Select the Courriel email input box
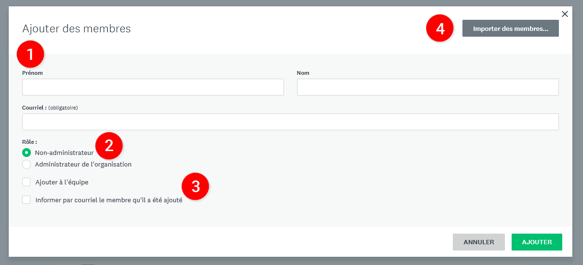 click(x=290, y=122)
